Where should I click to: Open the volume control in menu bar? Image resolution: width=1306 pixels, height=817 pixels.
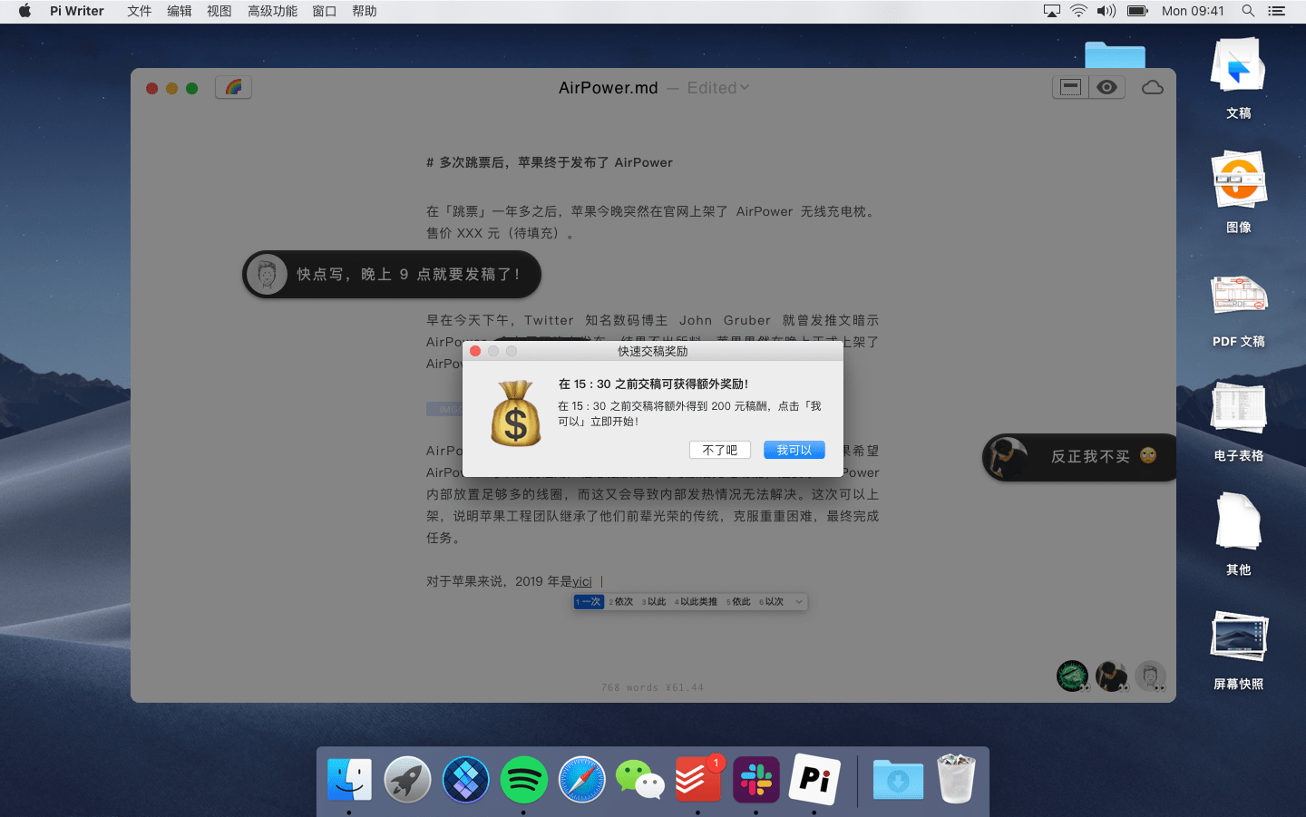pos(1106,11)
